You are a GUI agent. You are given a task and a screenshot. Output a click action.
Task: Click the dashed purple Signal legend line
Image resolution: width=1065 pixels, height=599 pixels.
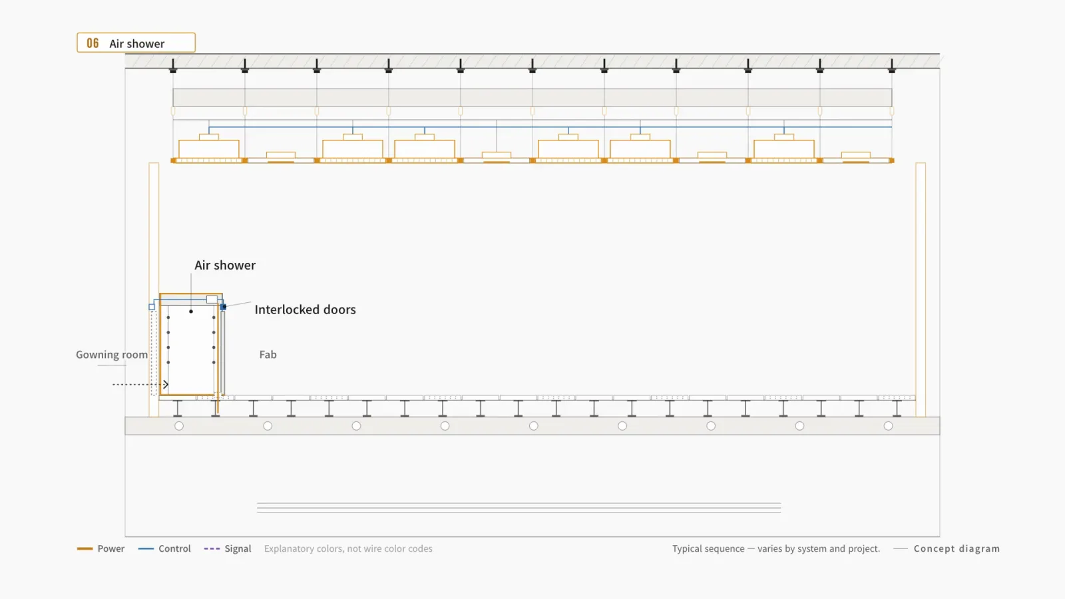coord(212,548)
